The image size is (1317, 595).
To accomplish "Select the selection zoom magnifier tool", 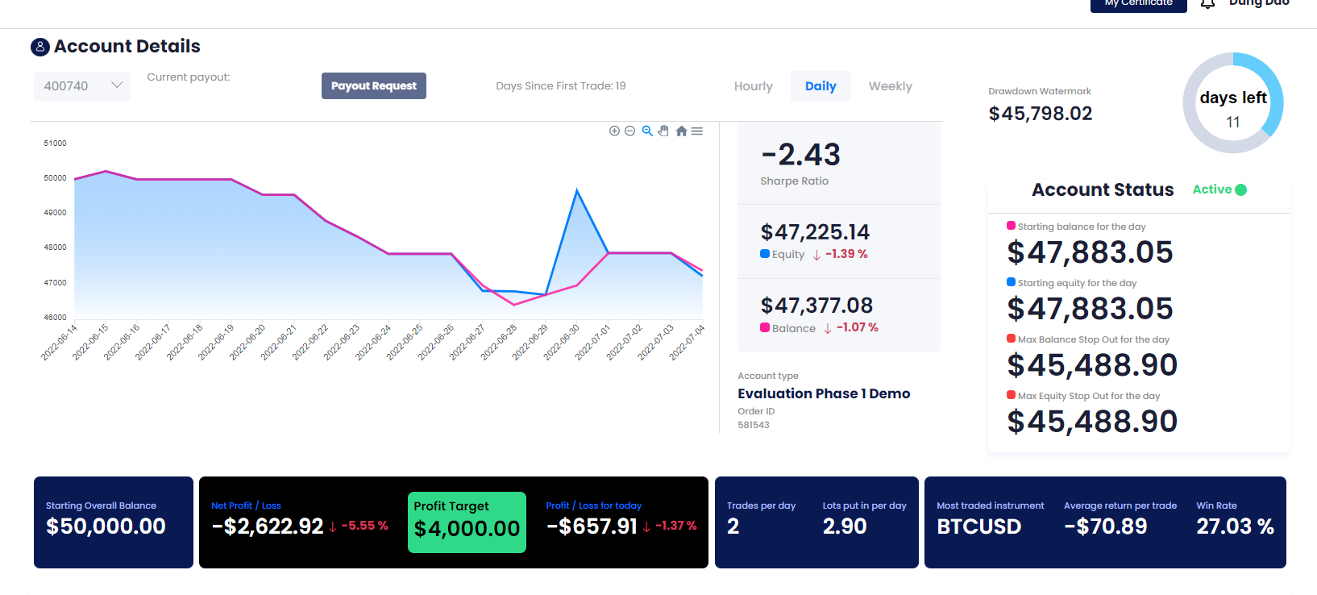I will click(x=647, y=131).
